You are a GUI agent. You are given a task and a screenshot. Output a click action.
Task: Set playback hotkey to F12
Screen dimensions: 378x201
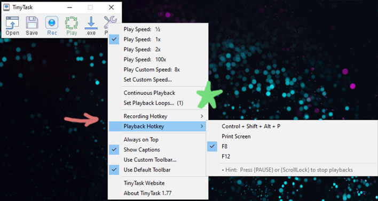point(292,157)
